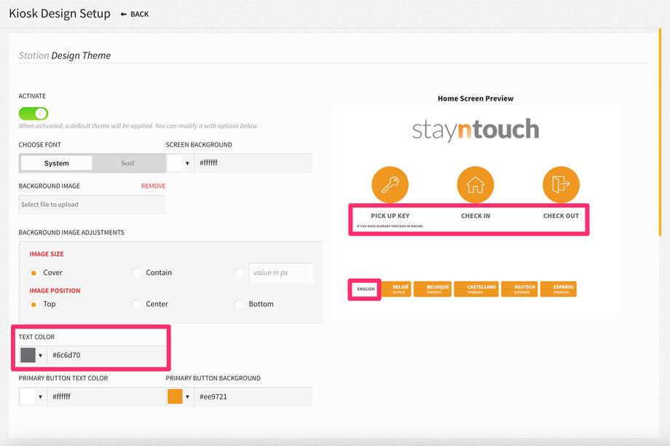Select the Contain image size radio
670x446 pixels.
click(136, 273)
